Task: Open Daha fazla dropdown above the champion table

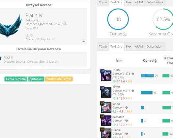Action: click(155, 47)
